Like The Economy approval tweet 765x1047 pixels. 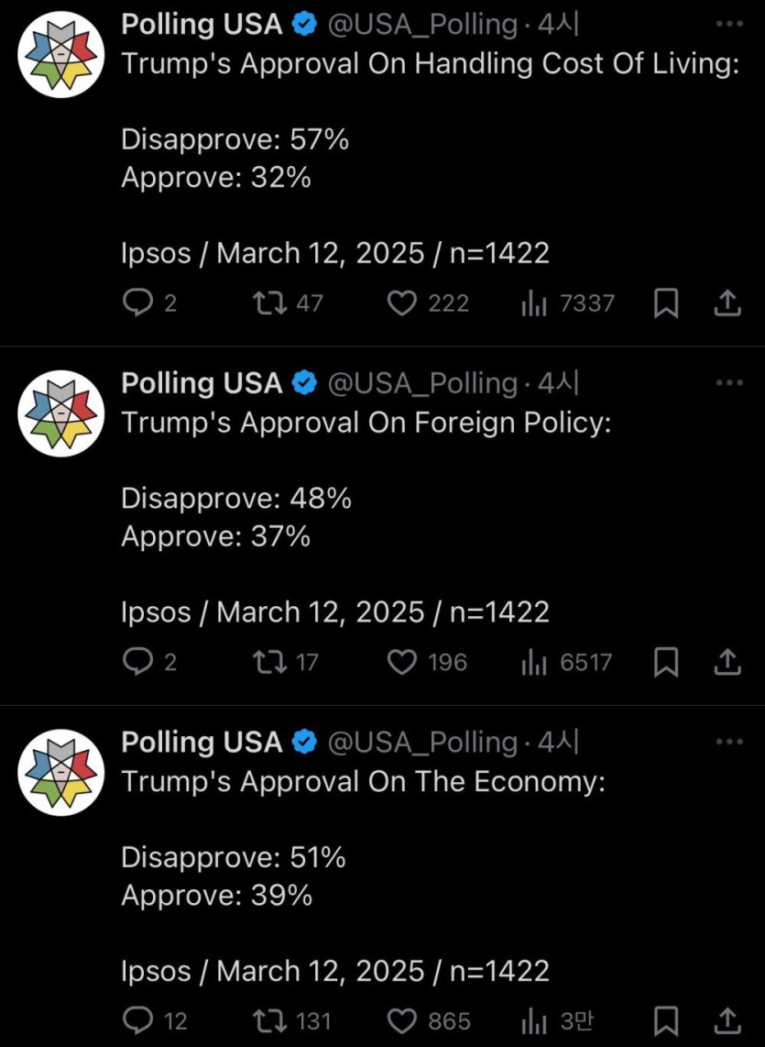401,1020
